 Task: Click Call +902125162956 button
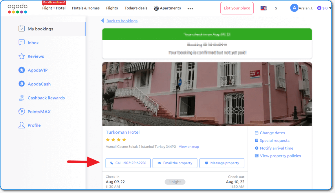(128, 163)
